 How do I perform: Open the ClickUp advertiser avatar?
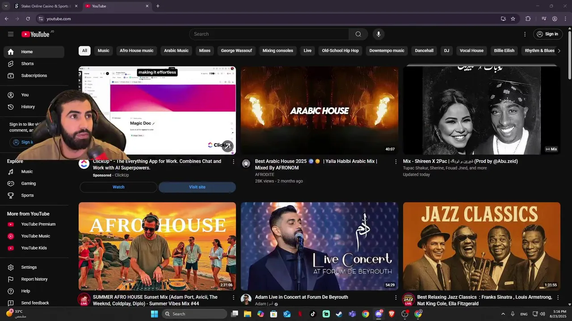point(84,164)
